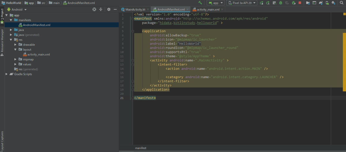Open the Pixel 3a API 29 device dropdown
Screen dimensions: 346x152
[x=242, y=3]
